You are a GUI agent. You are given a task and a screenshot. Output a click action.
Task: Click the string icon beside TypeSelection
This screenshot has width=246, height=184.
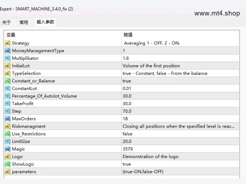point(7,73)
